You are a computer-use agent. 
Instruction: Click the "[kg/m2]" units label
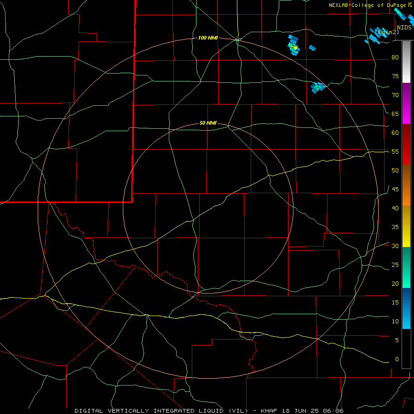coord(387,32)
